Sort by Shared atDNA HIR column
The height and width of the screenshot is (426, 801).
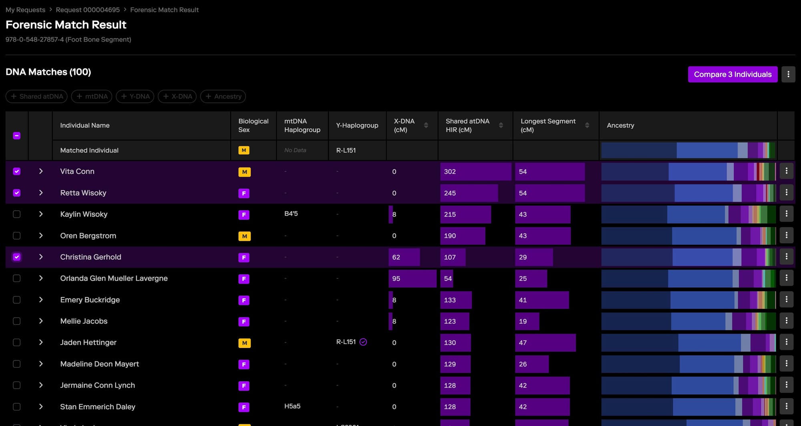coord(501,125)
